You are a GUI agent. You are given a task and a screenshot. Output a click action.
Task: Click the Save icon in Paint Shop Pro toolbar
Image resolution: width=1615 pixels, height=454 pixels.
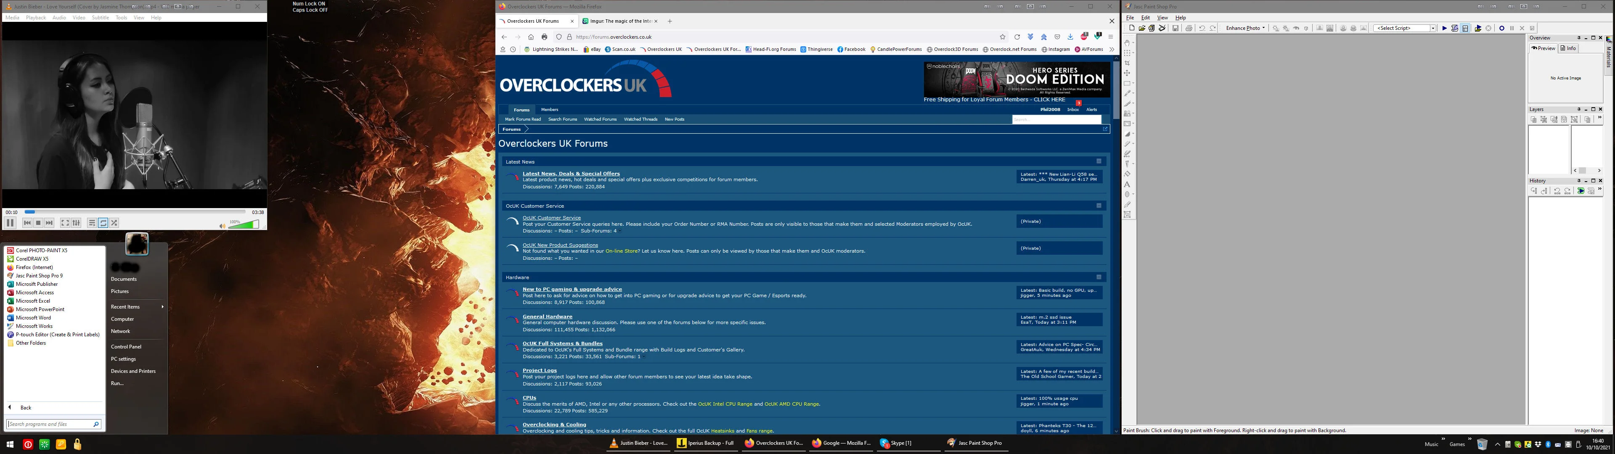pyautogui.click(x=1176, y=28)
